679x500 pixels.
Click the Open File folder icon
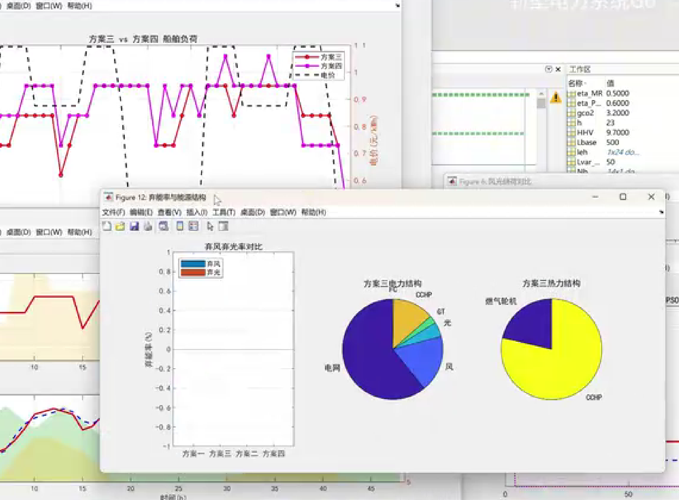120,226
